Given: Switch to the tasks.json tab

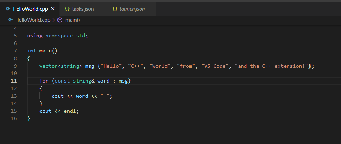Looking at the screenshot, I should tap(83, 9).
